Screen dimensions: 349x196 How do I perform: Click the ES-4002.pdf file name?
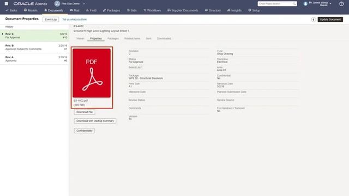point(81,100)
